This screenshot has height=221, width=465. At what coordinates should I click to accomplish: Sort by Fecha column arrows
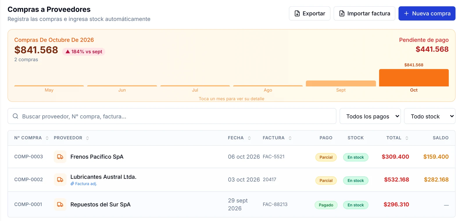(x=249, y=138)
